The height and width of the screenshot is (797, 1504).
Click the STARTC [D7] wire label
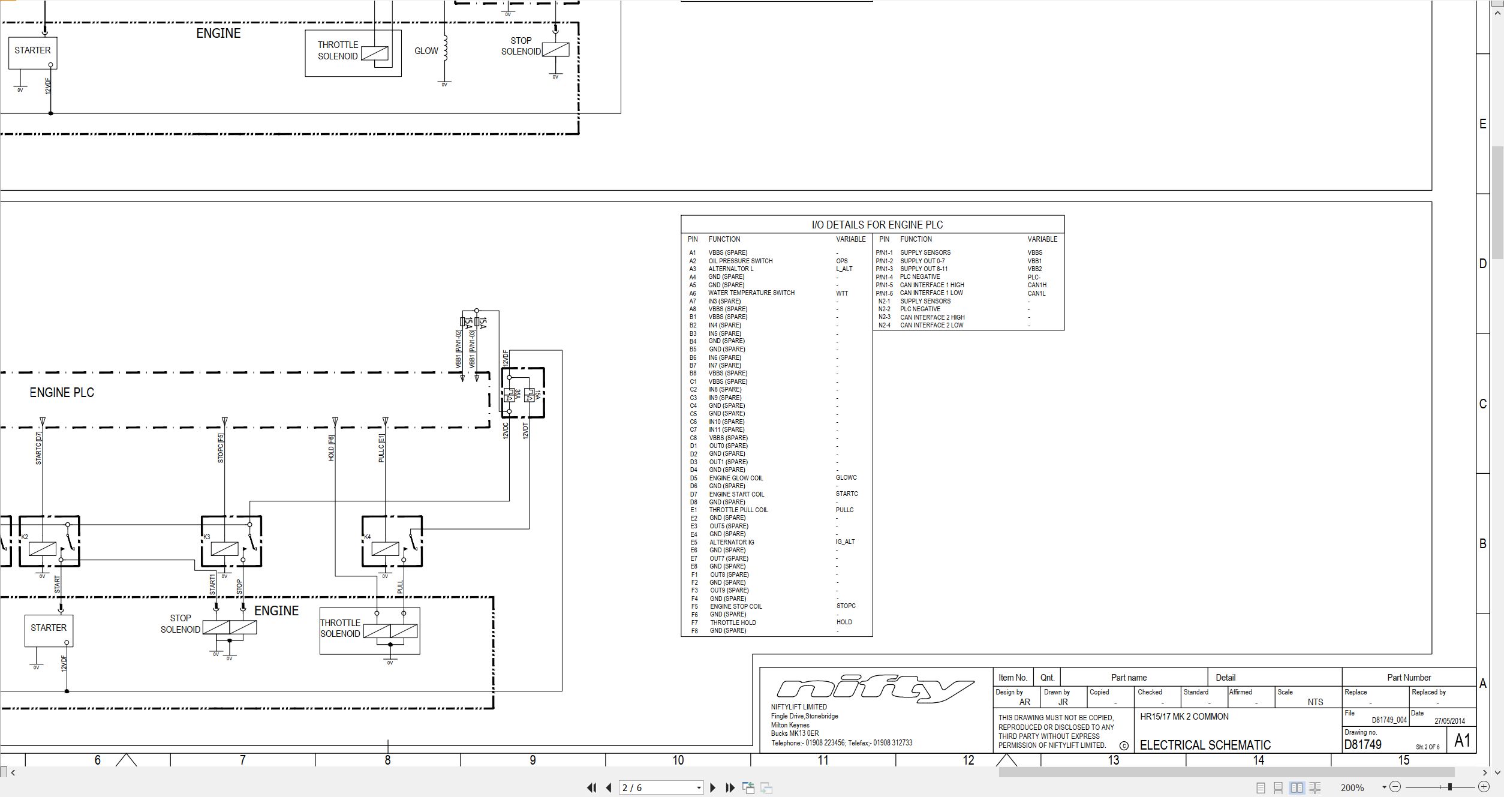tap(39, 448)
